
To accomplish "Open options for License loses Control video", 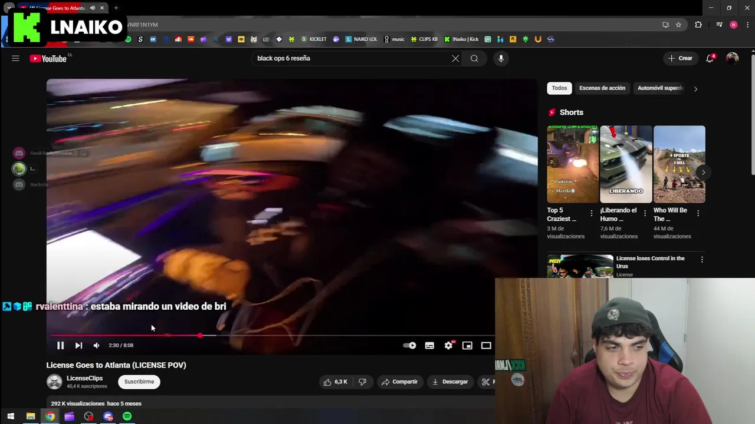I will 702,259.
